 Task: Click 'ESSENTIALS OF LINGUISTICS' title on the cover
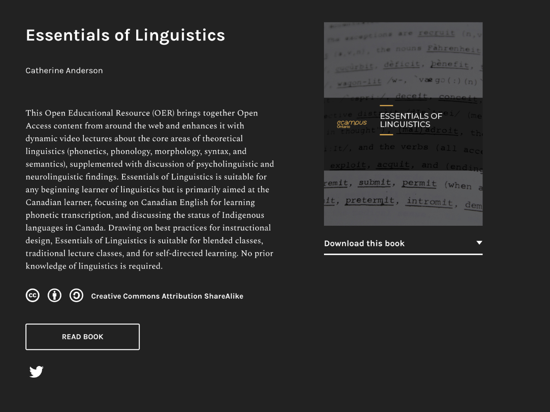pos(411,120)
